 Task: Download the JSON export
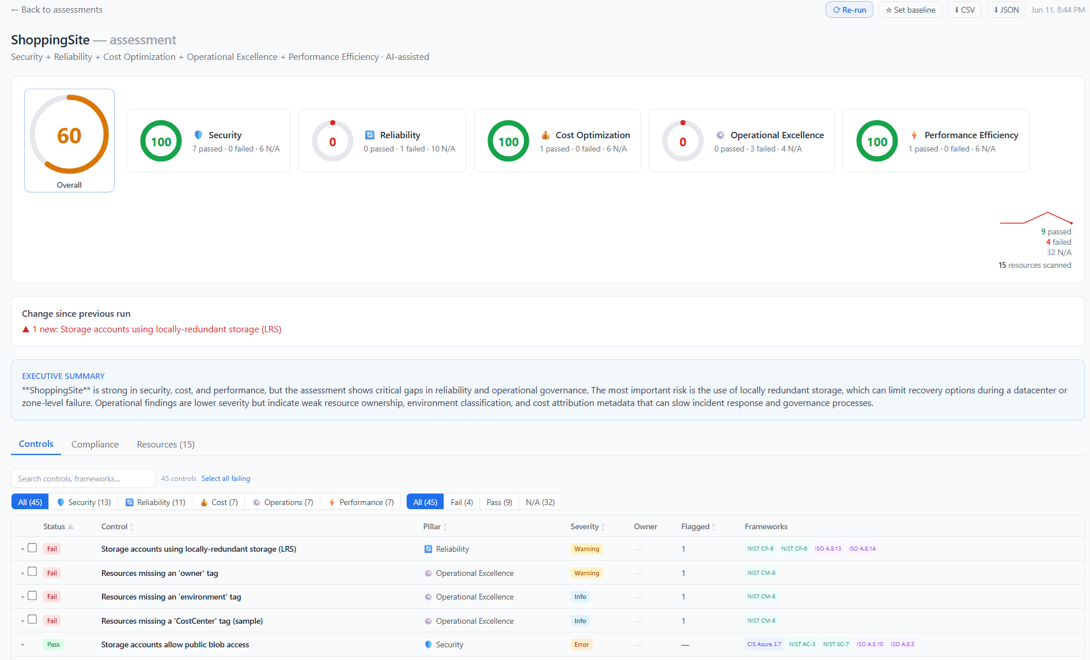click(x=1006, y=10)
